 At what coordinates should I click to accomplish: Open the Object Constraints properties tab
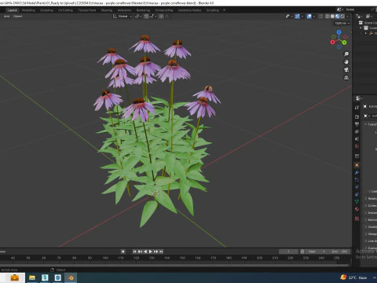[x=357, y=194]
